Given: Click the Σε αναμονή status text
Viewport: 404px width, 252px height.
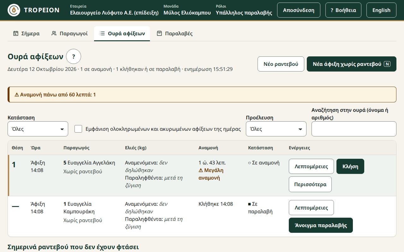Looking at the screenshot, I should coord(264,163).
